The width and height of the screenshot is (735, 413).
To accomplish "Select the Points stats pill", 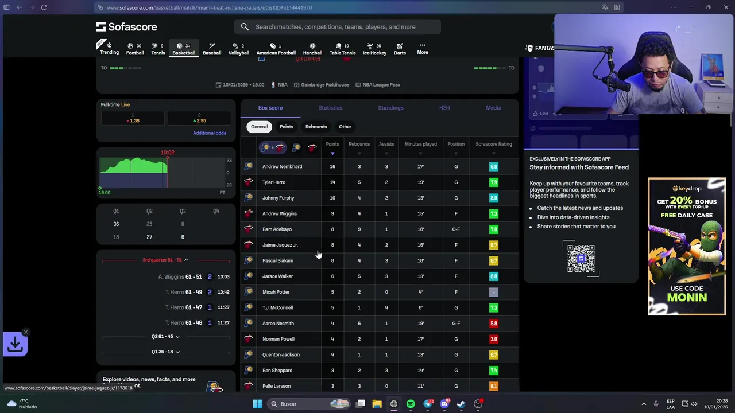I will point(287,127).
